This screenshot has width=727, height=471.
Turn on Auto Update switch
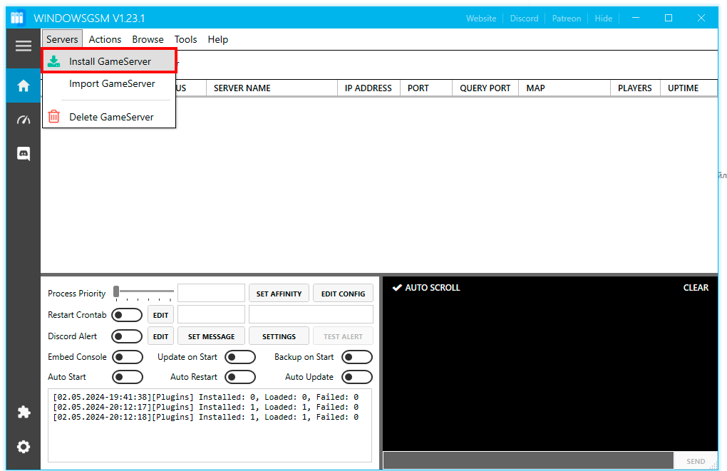357,377
